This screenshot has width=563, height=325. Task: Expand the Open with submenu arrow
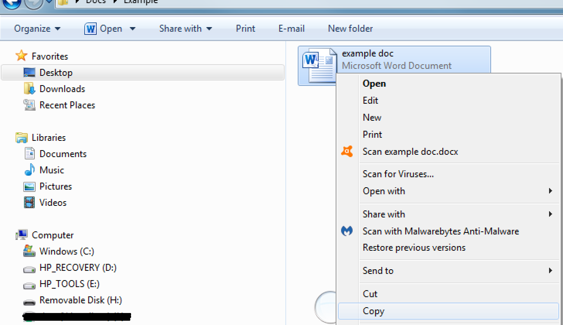pos(550,191)
